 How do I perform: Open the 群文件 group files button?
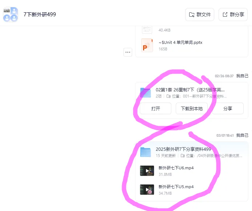point(200,15)
